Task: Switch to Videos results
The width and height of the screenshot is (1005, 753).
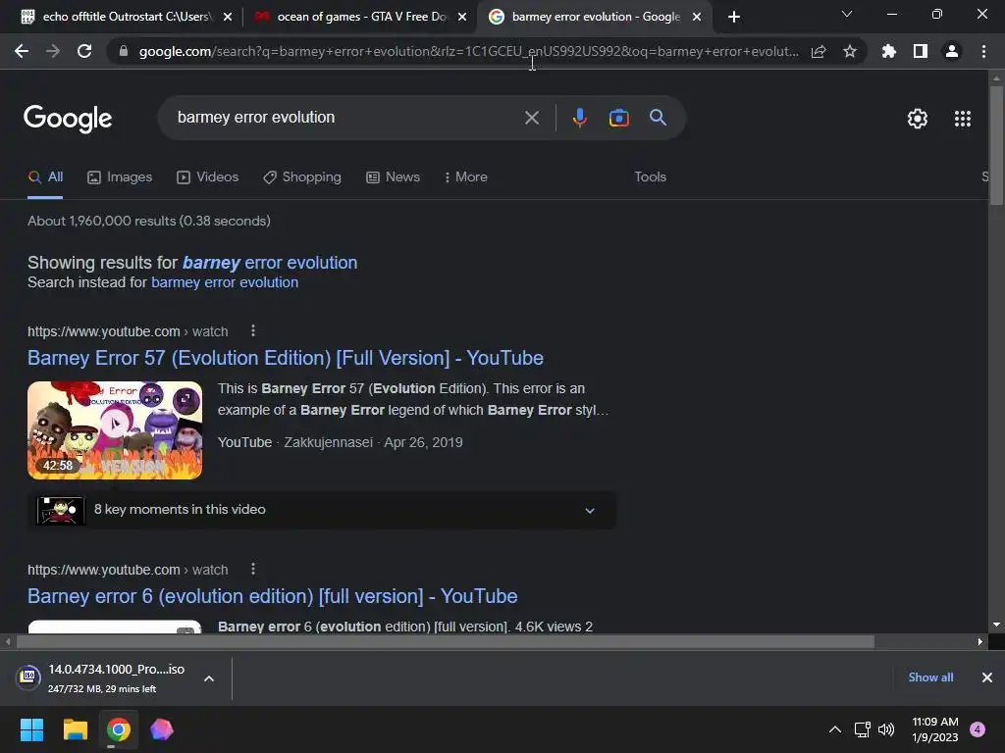Action: pos(208,177)
